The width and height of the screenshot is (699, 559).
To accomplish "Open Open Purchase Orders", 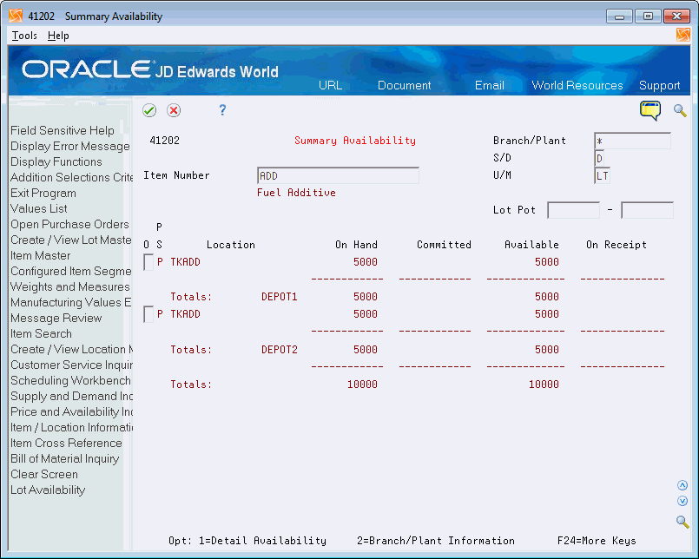I will point(69,224).
